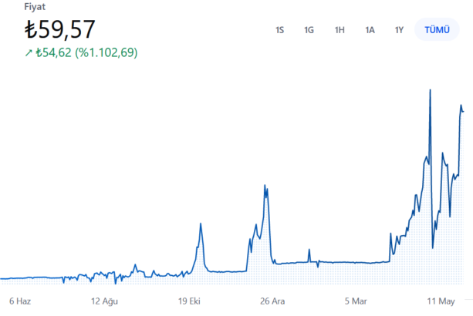473x316 pixels.
Task: Show the 1A price range
Action: pos(370,30)
